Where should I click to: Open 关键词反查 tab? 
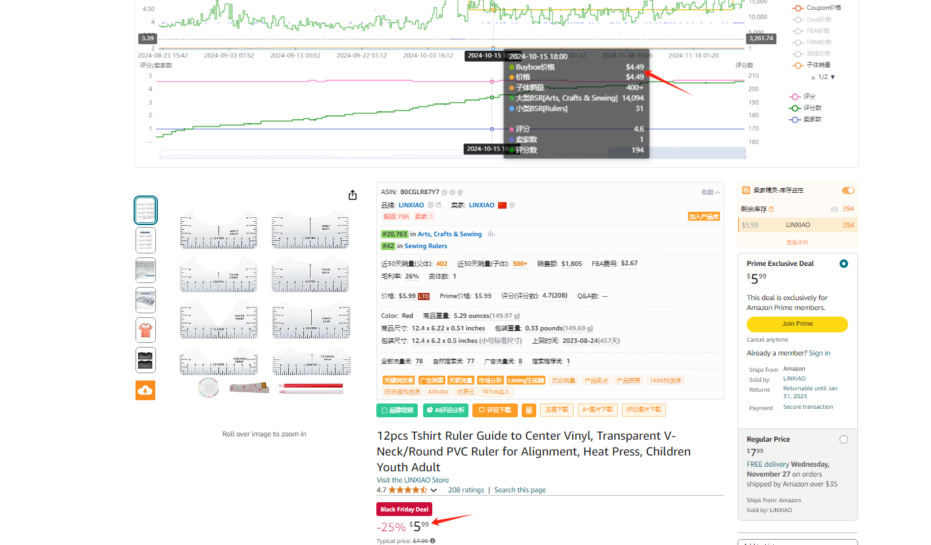click(x=399, y=380)
